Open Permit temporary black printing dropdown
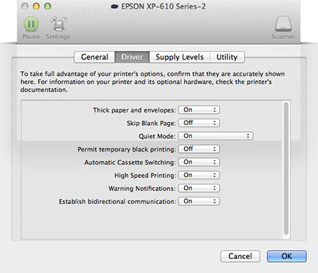 click(x=199, y=149)
